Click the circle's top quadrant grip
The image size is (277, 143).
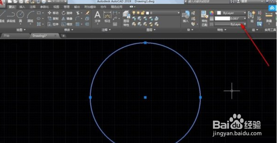pyautogui.click(x=145, y=43)
